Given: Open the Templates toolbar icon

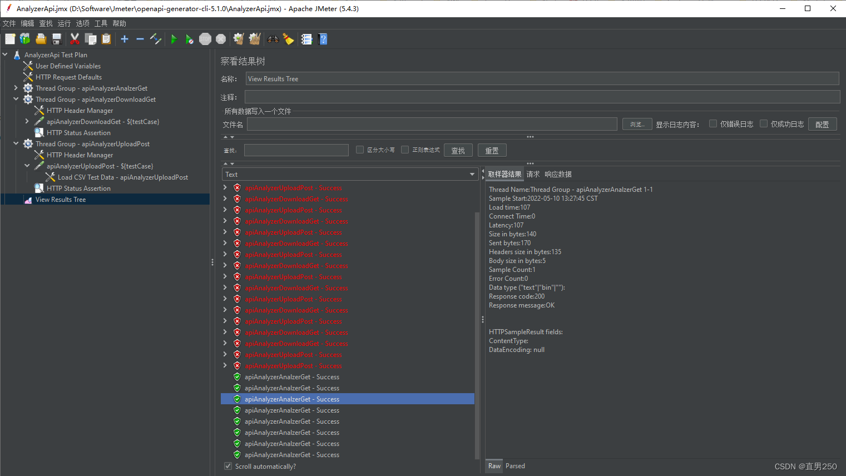Looking at the screenshot, I should [25, 39].
